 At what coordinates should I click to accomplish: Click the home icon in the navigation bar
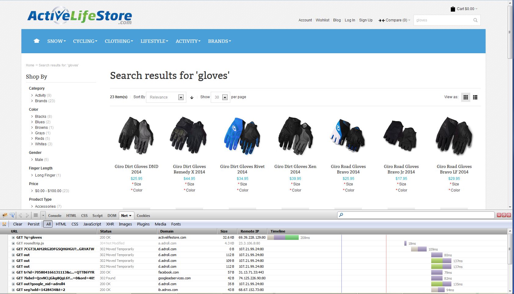pos(37,41)
